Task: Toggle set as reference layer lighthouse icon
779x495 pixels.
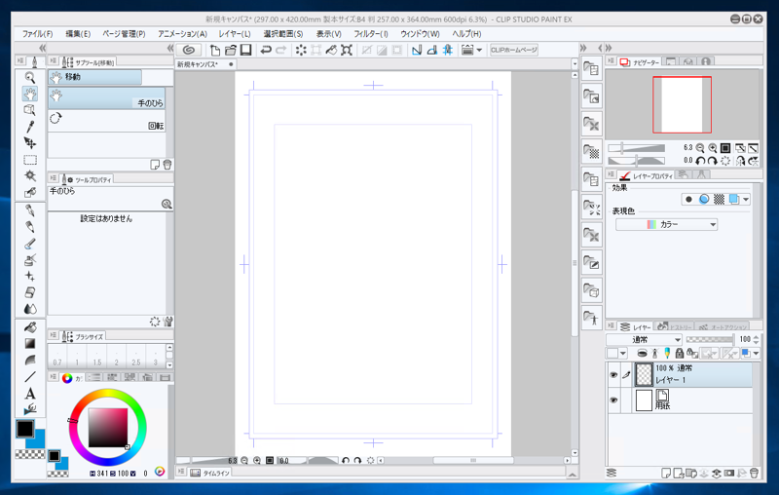Action: pos(654,353)
